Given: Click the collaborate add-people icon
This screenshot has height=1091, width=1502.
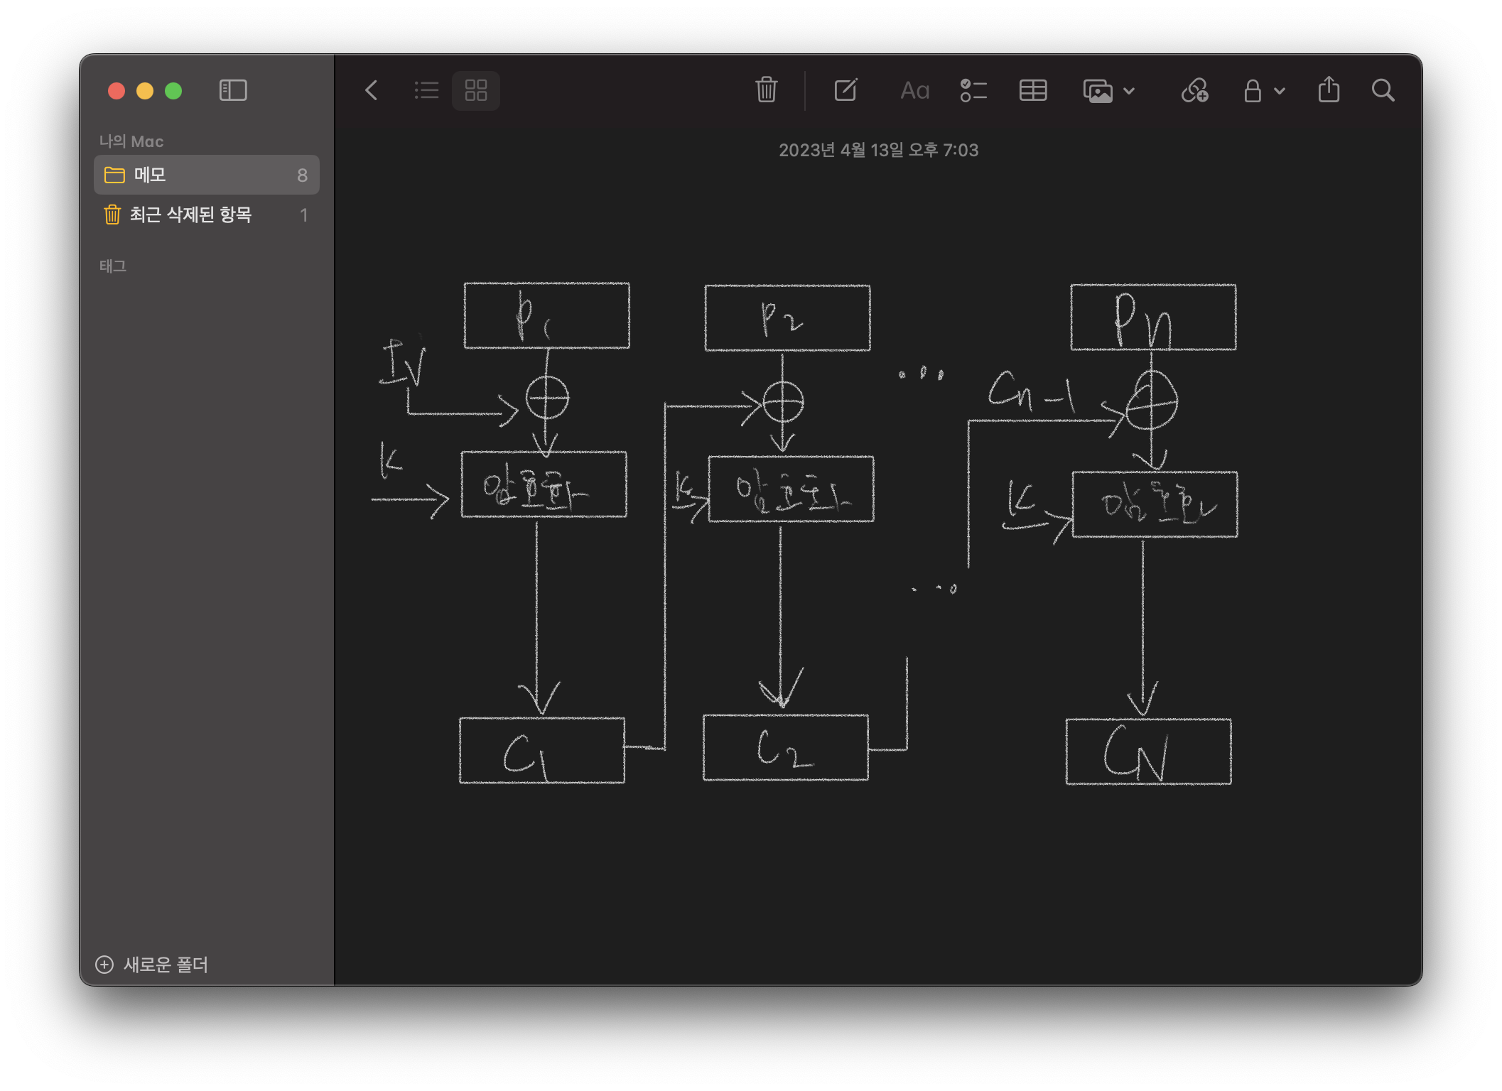Looking at the screenshot, I should coord(1194,90).
